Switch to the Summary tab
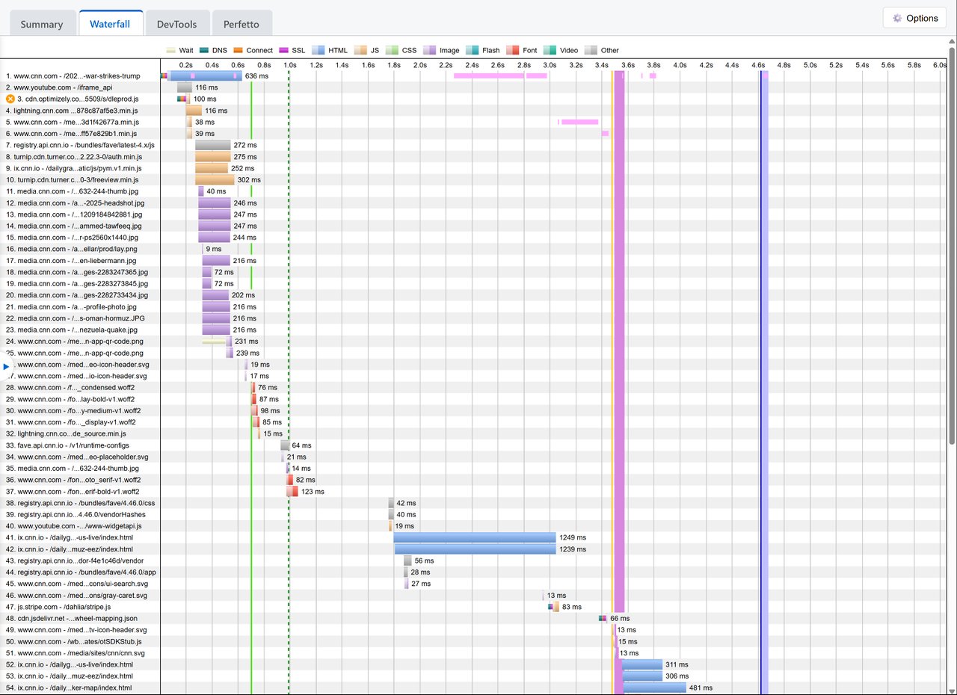957x695 pixels. 42,24
